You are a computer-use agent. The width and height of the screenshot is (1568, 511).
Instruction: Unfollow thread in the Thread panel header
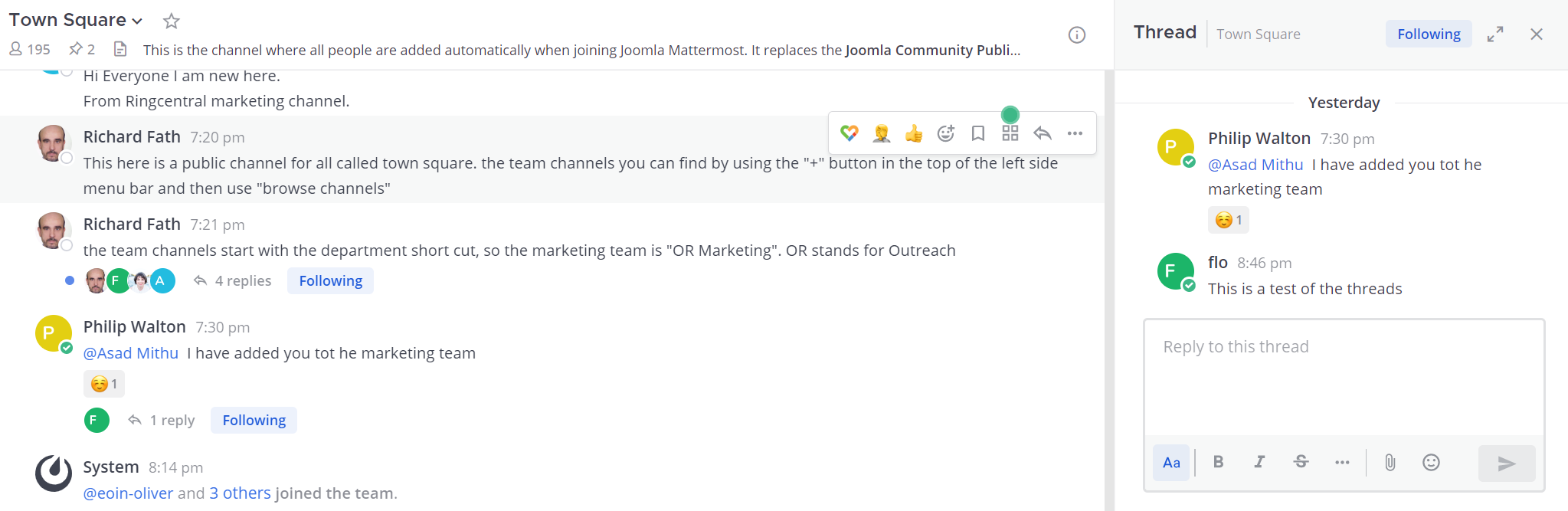[1428, 34]
